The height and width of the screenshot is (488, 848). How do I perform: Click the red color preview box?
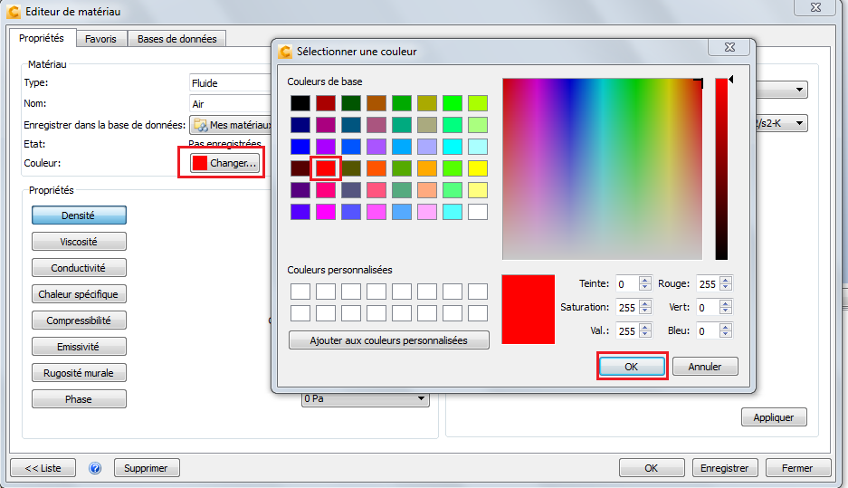point(529,309)
